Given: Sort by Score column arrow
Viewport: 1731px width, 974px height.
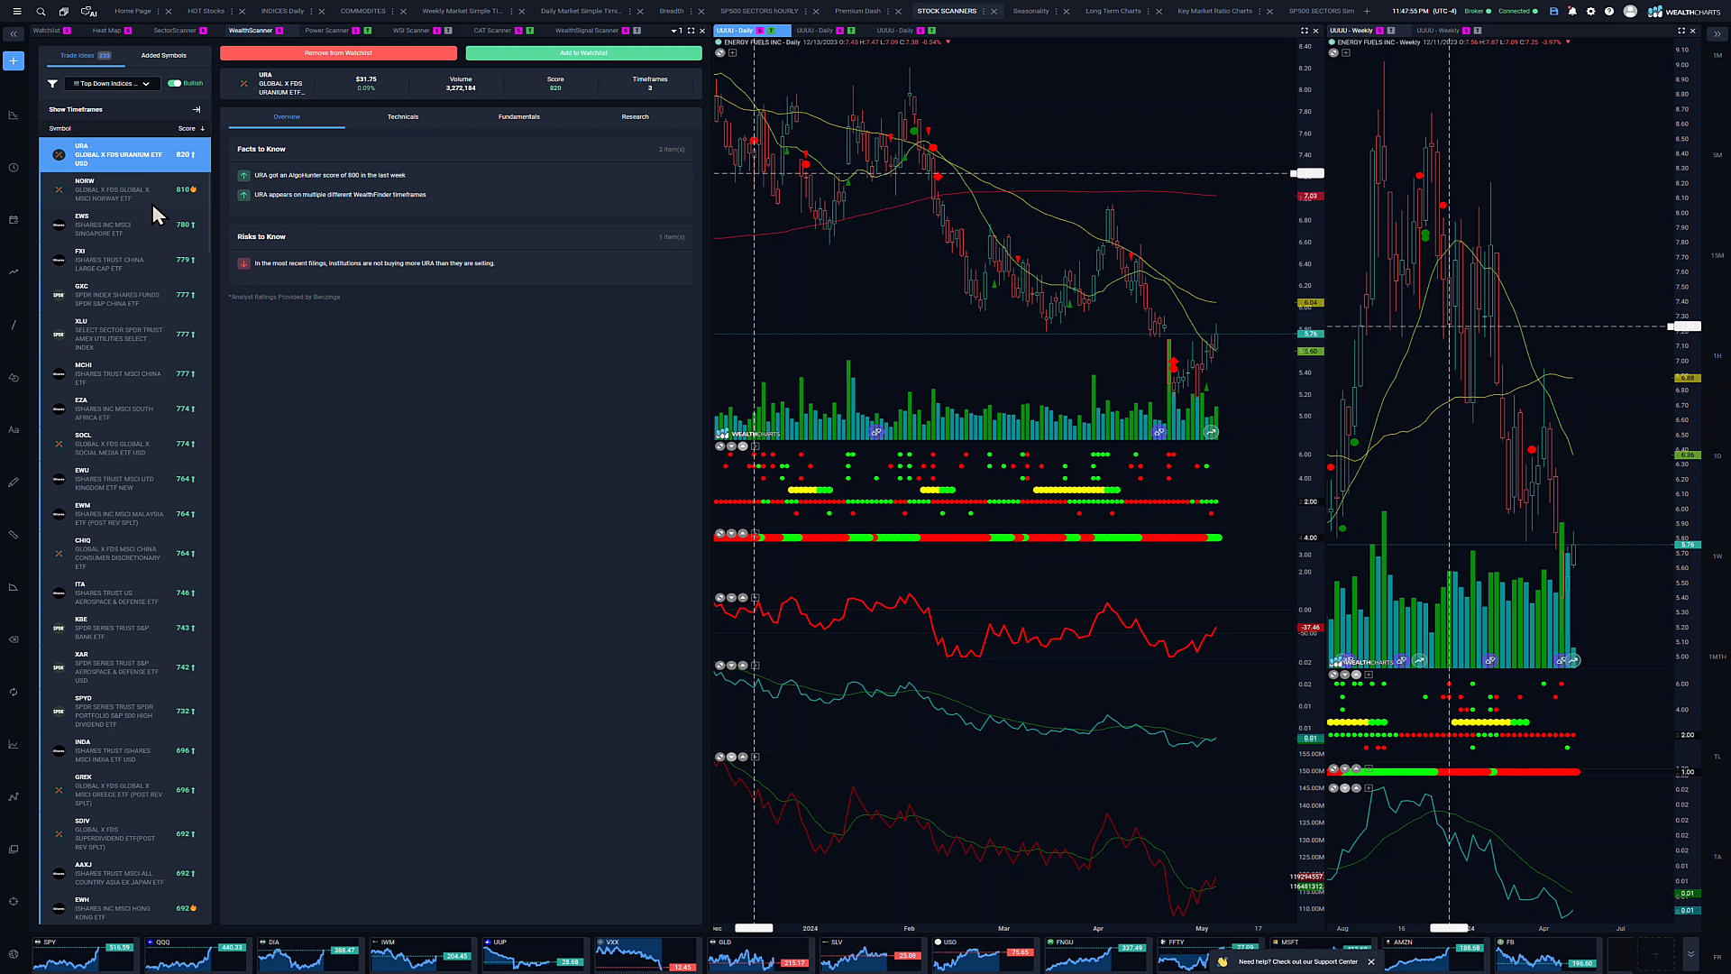Looking at the screenshot, I should [202, 129].
